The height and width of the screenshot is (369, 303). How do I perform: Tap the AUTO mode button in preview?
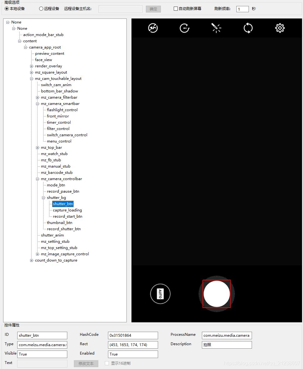(160, 294)
